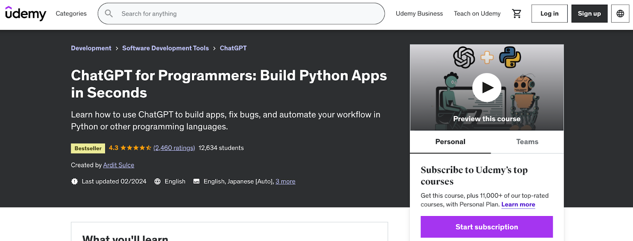Click the ChatGPT logo in the preview thumbnail
Viewport: 633px width, 241px height.
tap(464, 57)
